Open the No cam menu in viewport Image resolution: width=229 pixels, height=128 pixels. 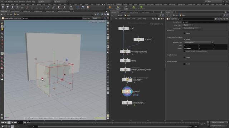[102, 22]
